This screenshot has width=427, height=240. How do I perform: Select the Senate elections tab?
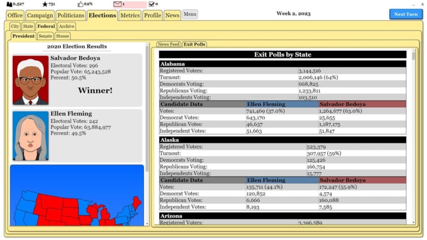45,36
